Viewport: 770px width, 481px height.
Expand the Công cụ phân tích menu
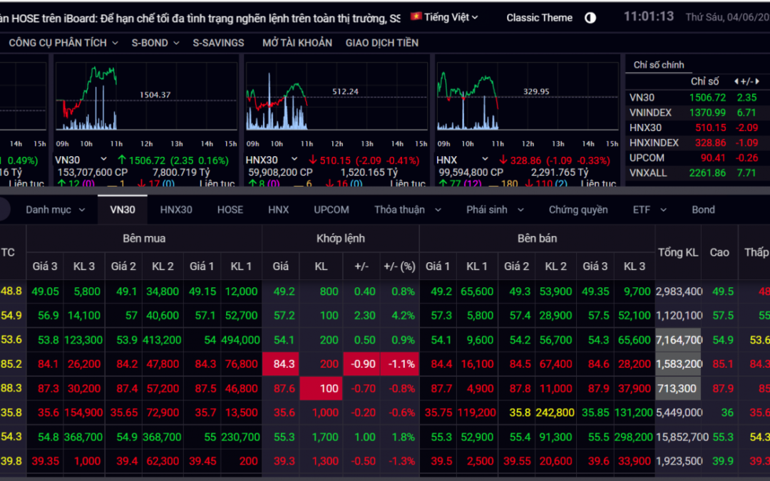pyautogui.click(x=63, y=43)
